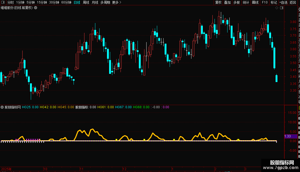Open indicator dropdown beside 股朋指标网
300x172 pixels.
(2, 107)
